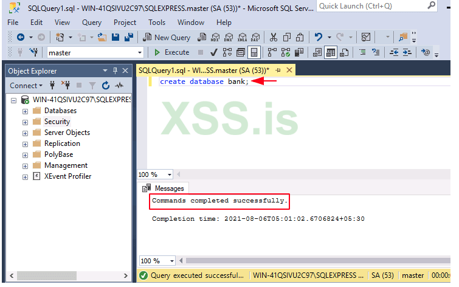Click the Execute button

point(171,52)
